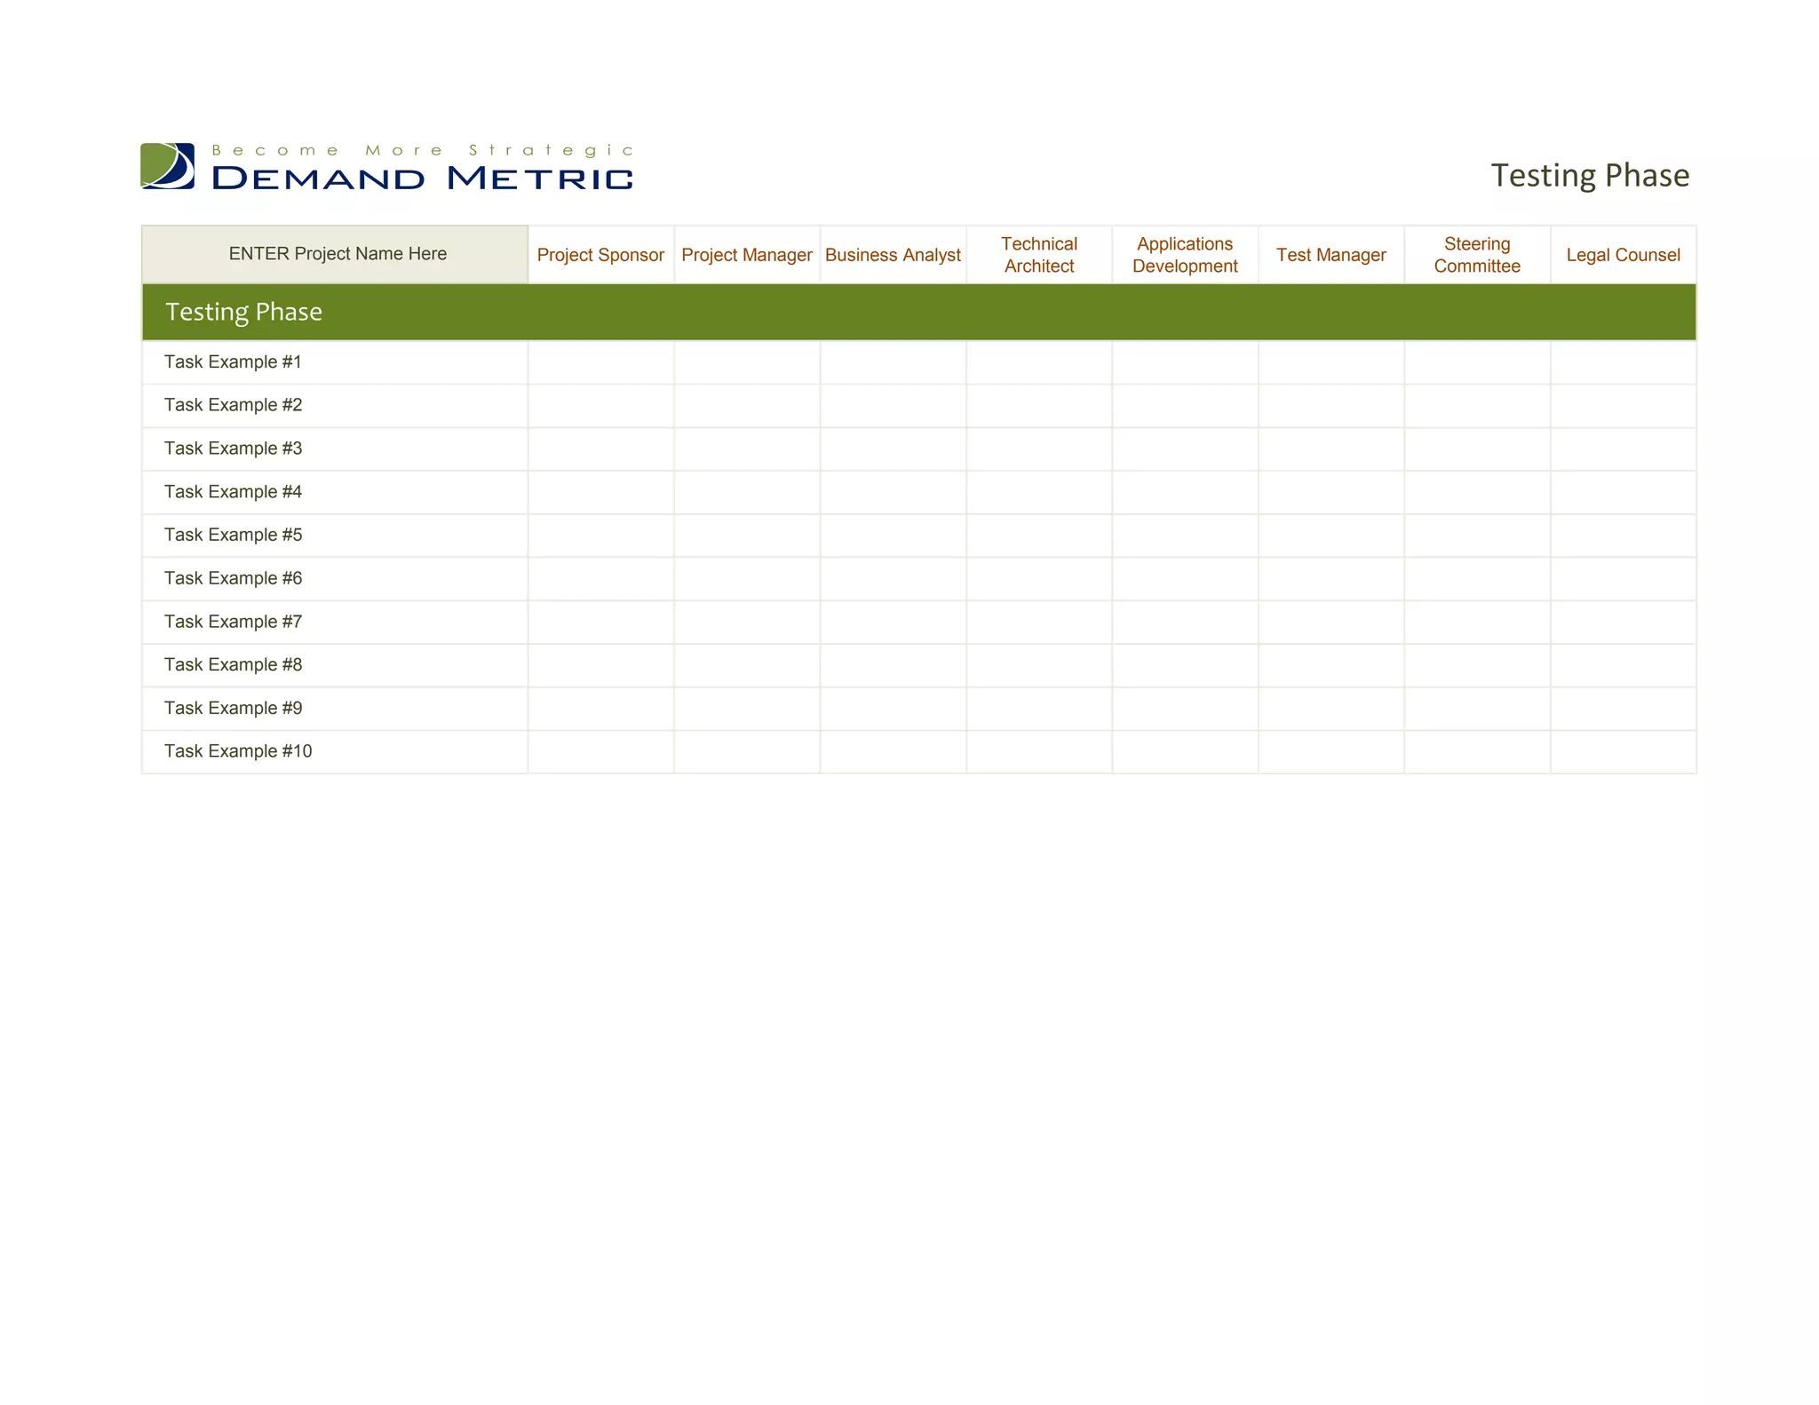Select the 'Legal Counsel' column header

[1624, 255]
